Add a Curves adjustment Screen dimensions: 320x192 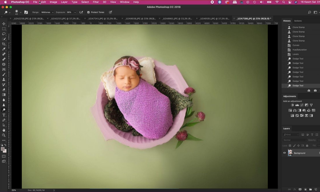302,105
